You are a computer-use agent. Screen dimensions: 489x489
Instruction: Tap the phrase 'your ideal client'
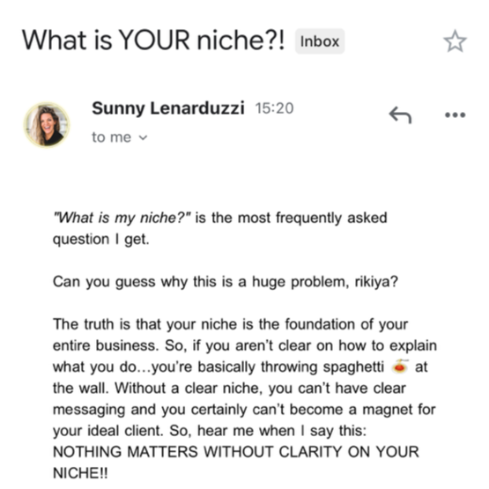tap(107, 431)
